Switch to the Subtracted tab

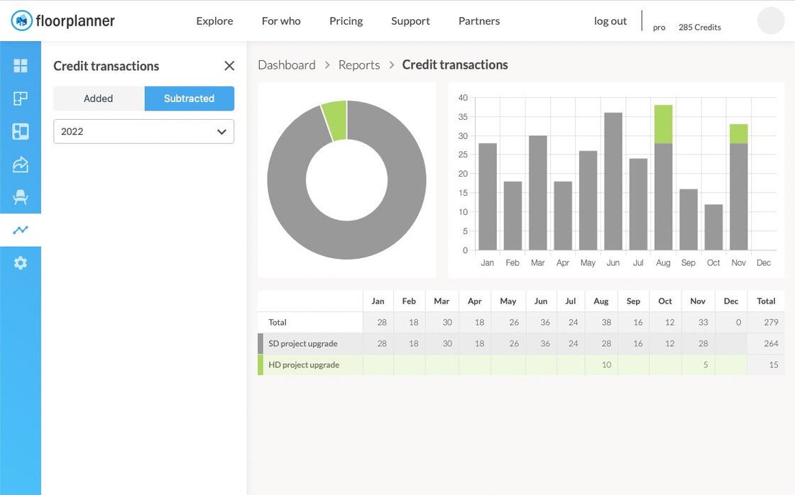pos(189,99)
